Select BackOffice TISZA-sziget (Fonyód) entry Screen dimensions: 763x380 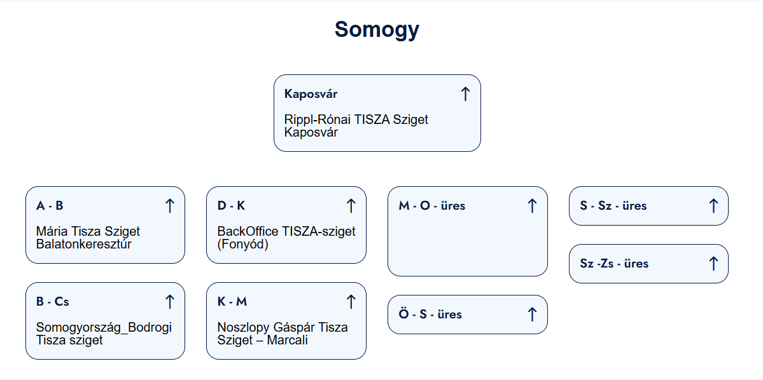[286, 238]
